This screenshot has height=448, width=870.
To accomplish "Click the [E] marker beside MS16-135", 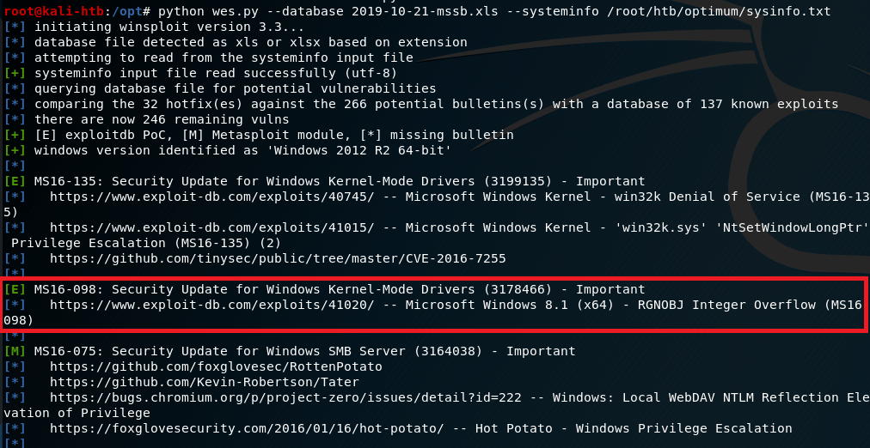I will (x=15, y=181).
